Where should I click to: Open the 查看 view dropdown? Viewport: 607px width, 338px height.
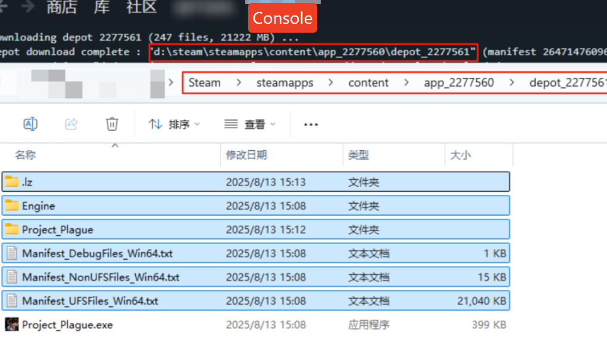click(x=250, y=124)
